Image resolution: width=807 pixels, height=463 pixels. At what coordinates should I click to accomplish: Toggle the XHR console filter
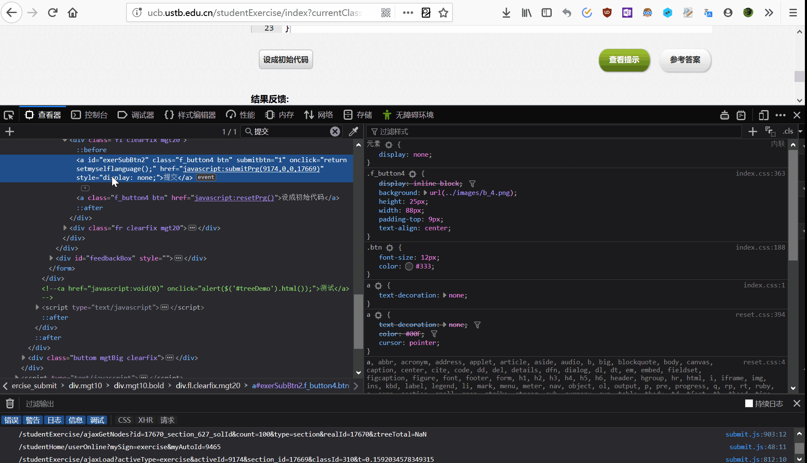(145, 420)
